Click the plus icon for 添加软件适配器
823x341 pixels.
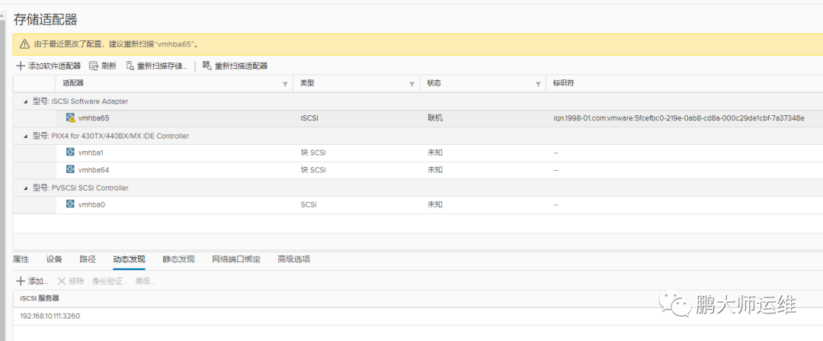pyautogui.click(x=21, y=66)
